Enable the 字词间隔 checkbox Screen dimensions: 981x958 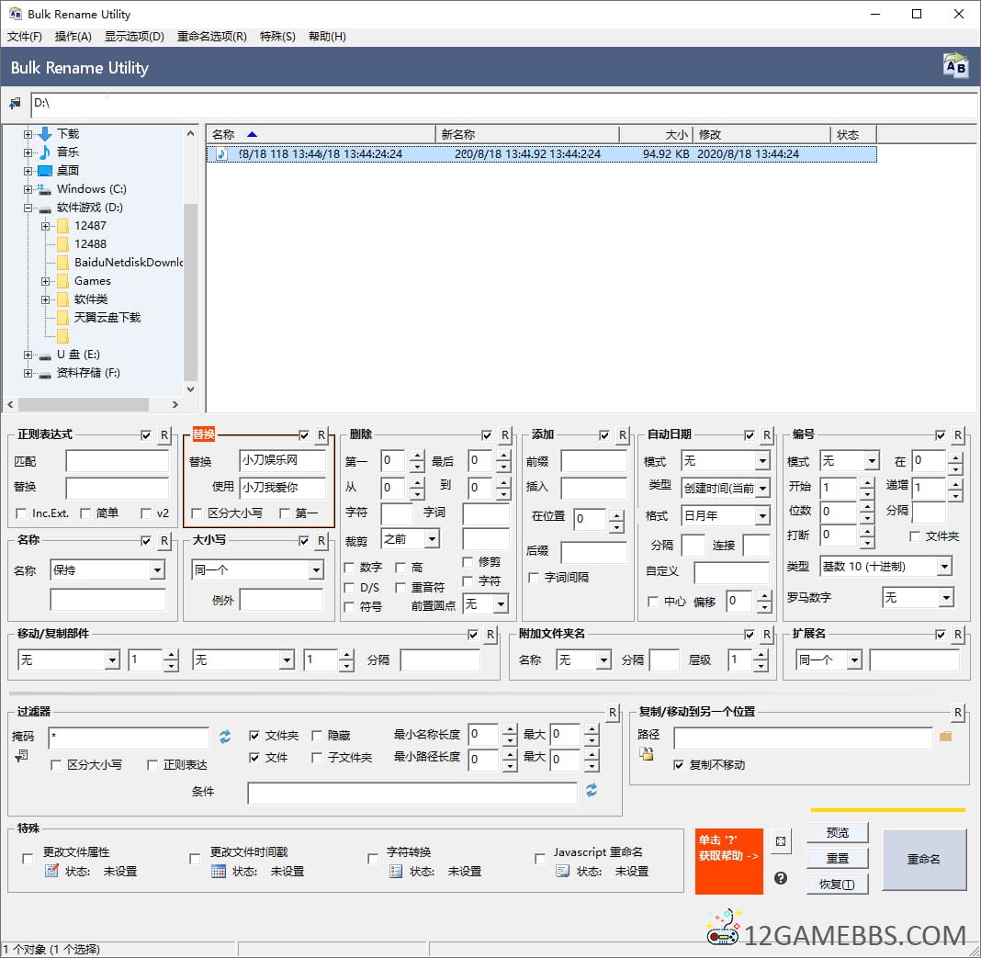[x=534, y=578]
